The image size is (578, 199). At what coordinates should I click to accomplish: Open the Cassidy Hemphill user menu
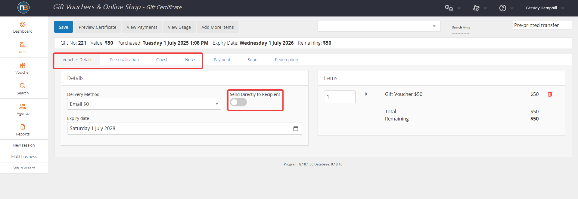545,8
